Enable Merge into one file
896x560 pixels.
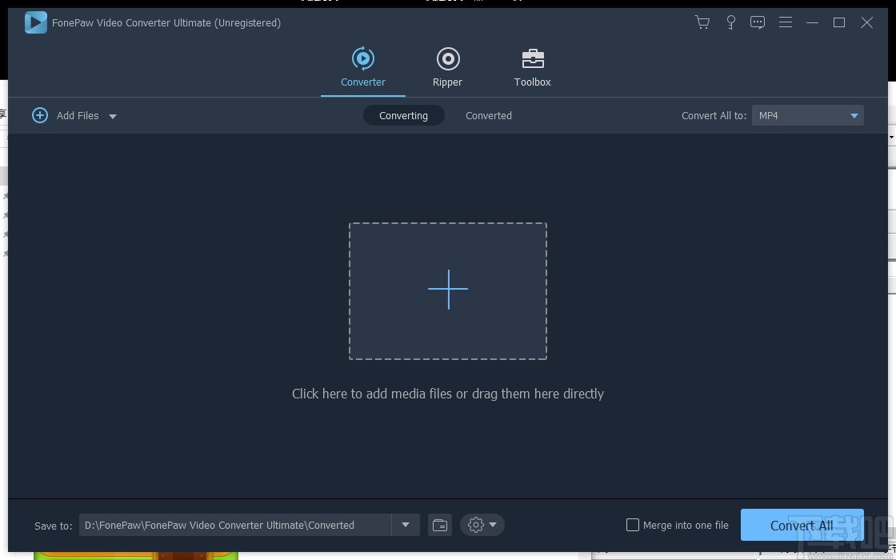point(633,525)
